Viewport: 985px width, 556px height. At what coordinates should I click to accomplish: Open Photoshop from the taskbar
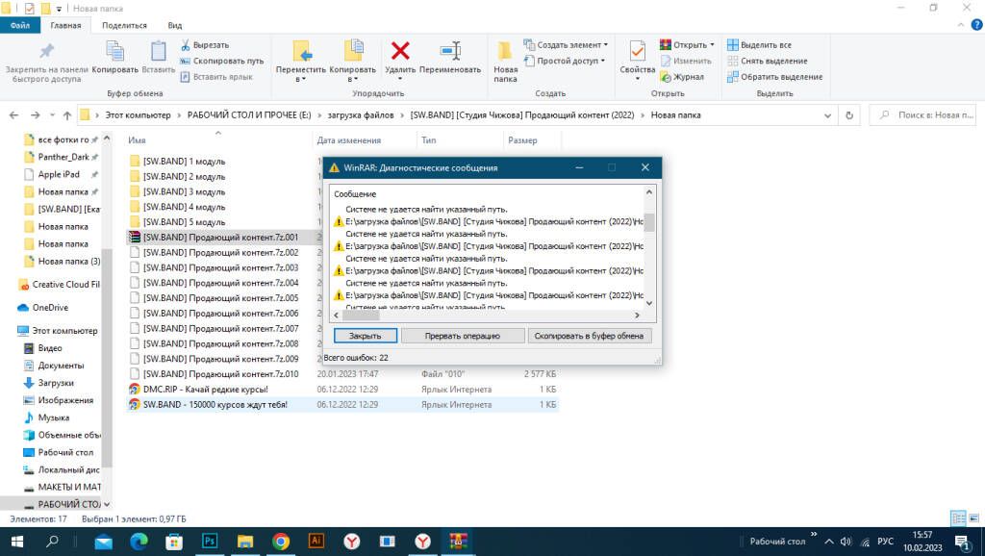pyautogui.click(x=209, y=542)
